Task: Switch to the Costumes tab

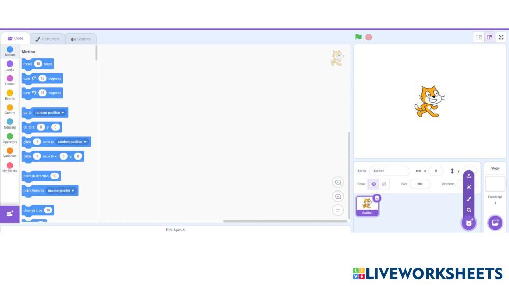Action: pos(47,39)
